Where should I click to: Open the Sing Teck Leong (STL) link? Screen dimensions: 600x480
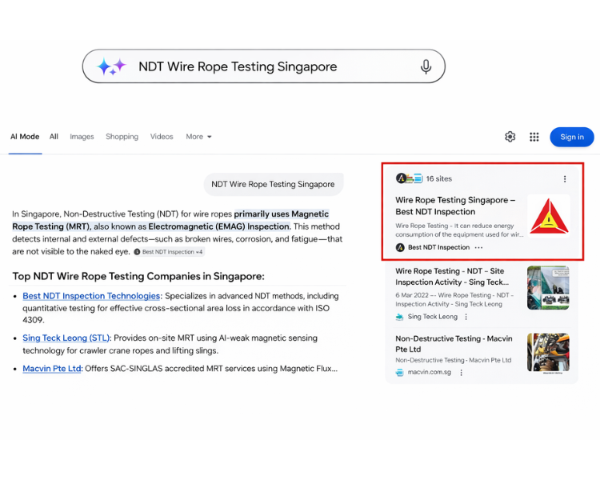tap(67, 338)
